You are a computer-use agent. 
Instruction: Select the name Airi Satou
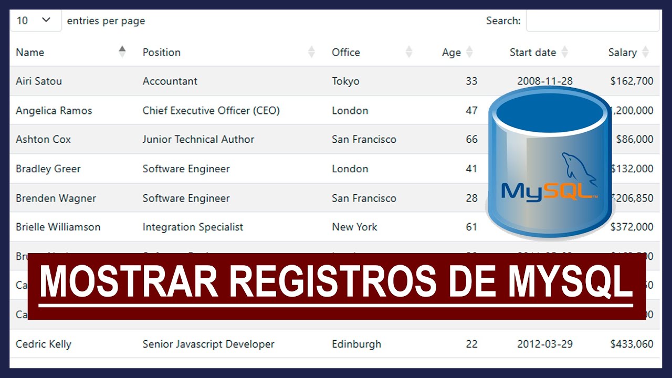pos(39,81)
